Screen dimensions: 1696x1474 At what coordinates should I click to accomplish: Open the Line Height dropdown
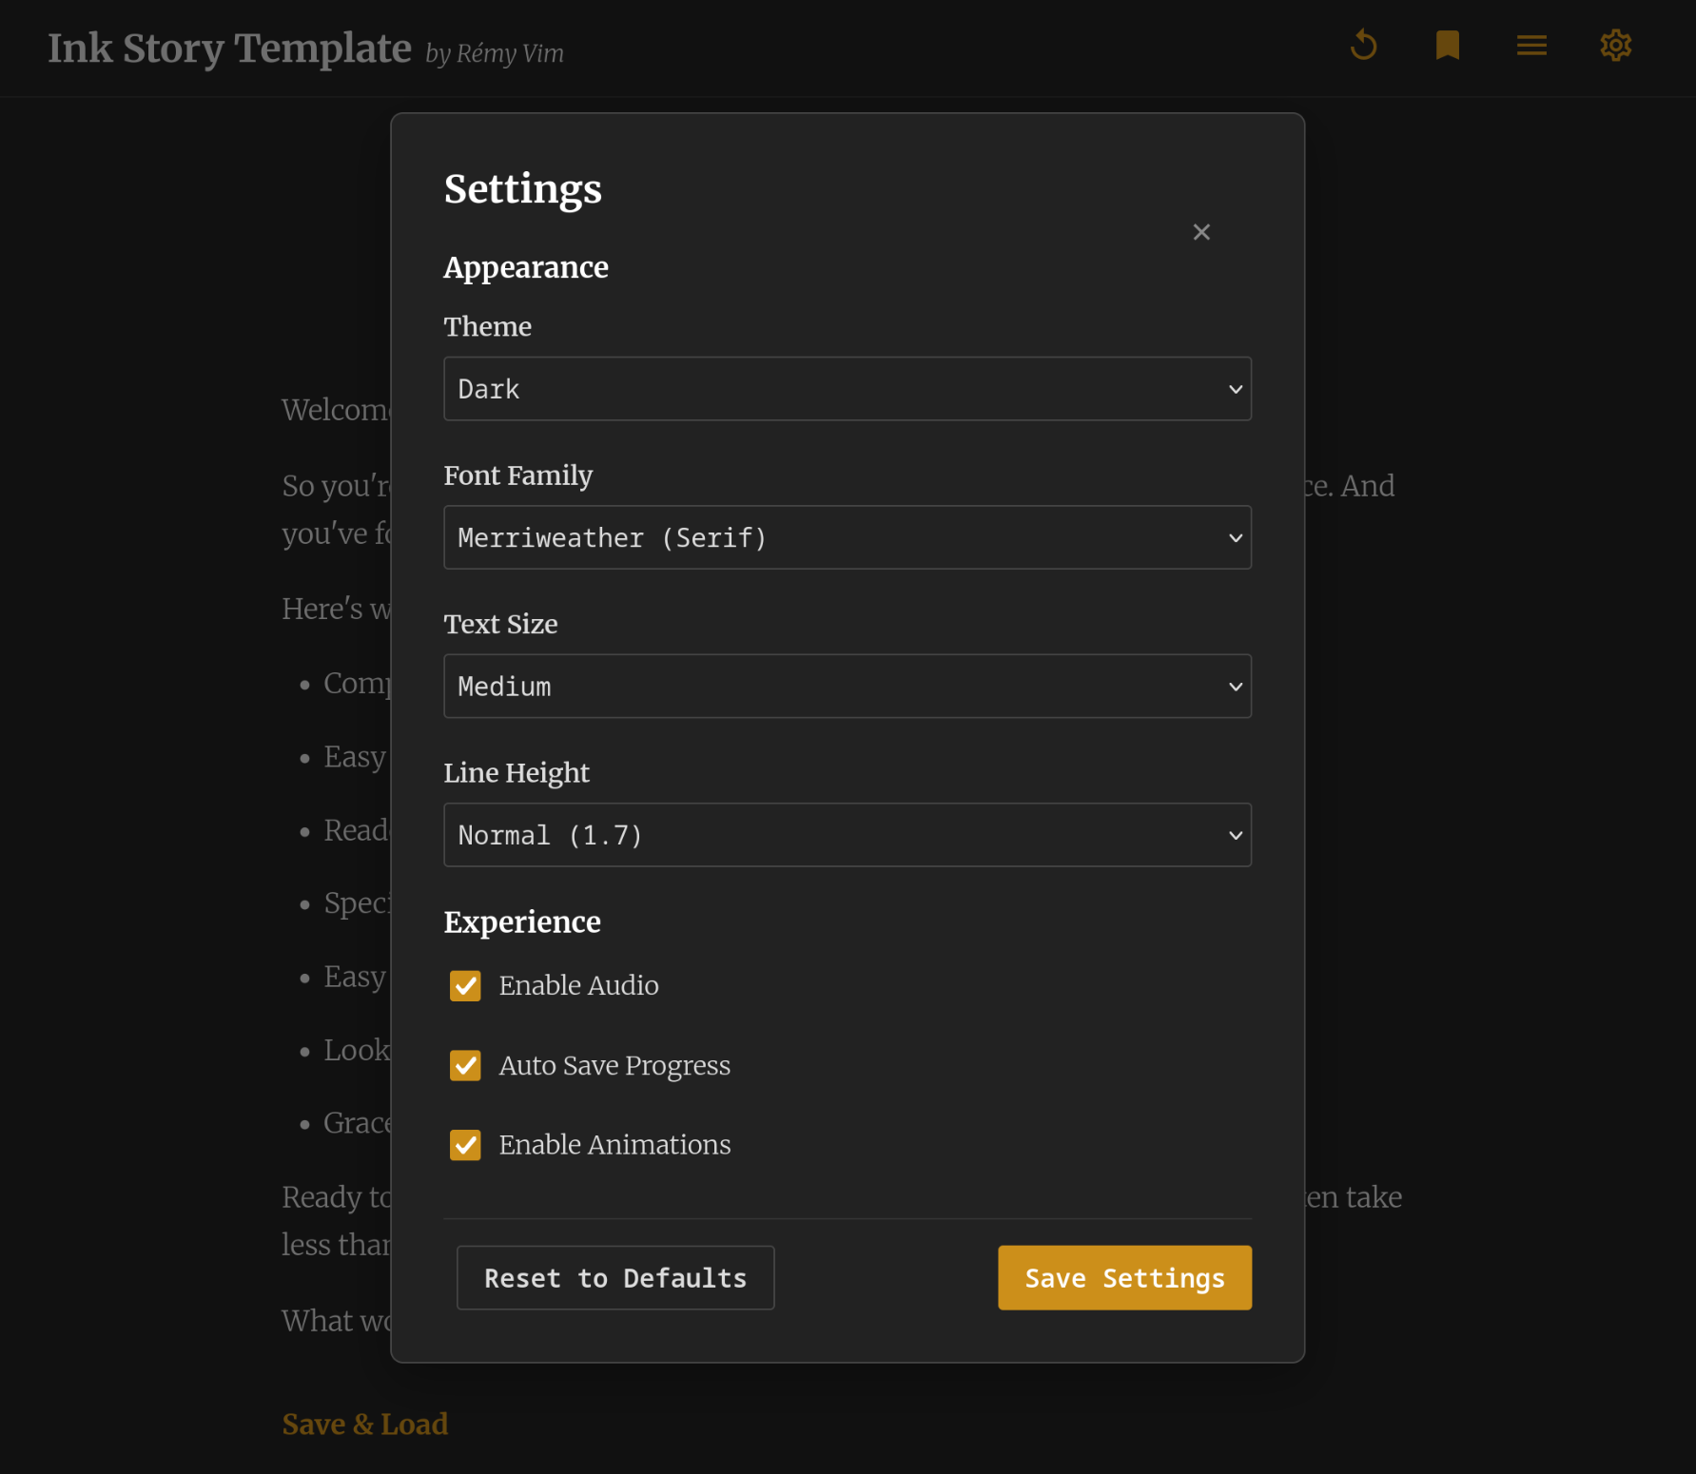[x=848, y=835]
